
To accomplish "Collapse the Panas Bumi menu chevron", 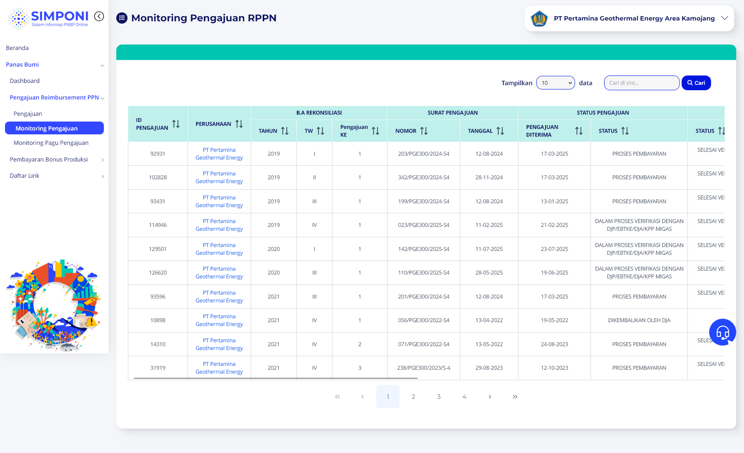I will click(x=102, y=65).
